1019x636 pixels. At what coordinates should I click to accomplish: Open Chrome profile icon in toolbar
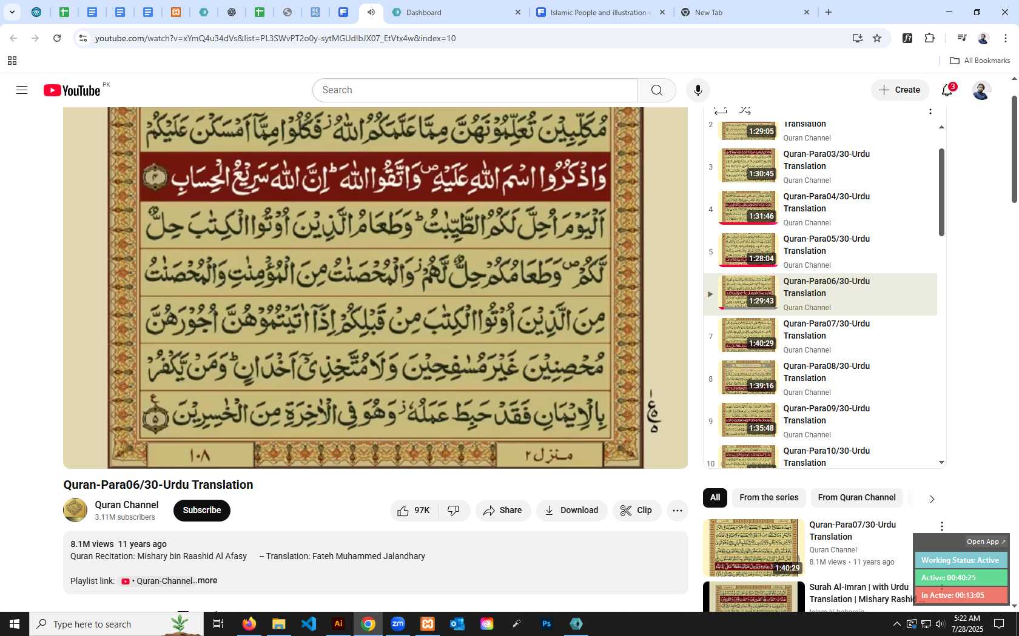(983, 38)
